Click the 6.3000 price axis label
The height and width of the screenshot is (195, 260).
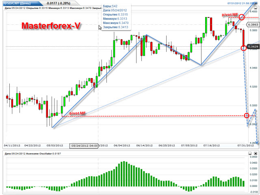[253, 106]
